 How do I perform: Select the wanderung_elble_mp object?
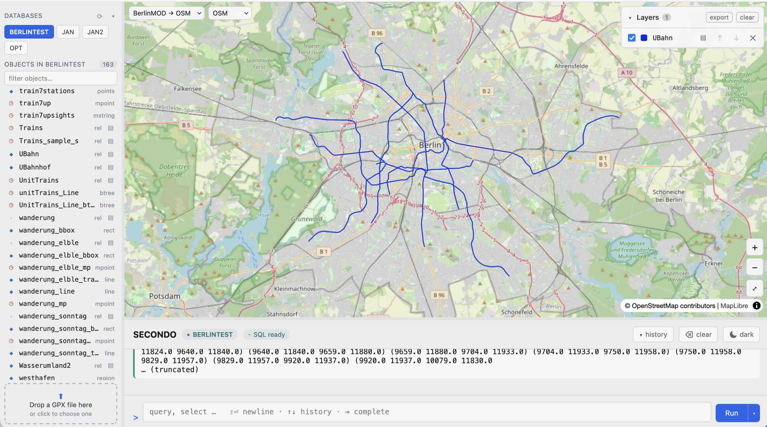point(61,268)
